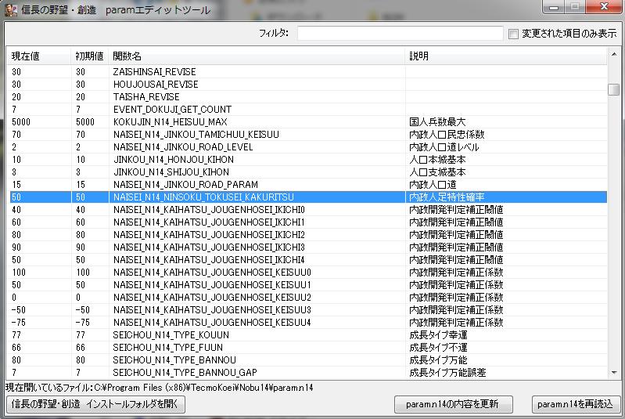Select row NAISEI_N14_JINKOU_ROAD_LEVEL
The image size is (625, 419).
(308, 147)
